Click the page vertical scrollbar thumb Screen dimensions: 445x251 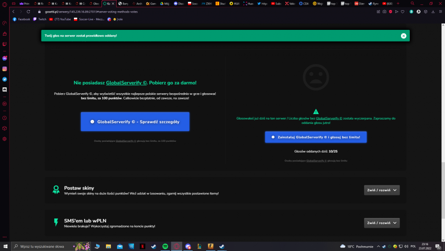point(443,190)
